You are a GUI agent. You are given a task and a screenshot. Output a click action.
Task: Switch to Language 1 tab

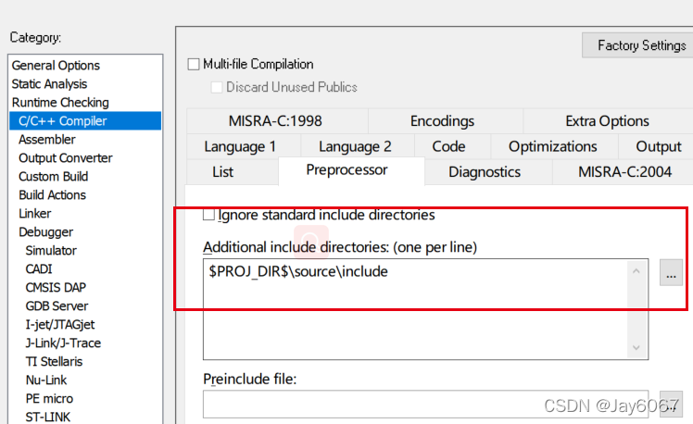point(244,146)
